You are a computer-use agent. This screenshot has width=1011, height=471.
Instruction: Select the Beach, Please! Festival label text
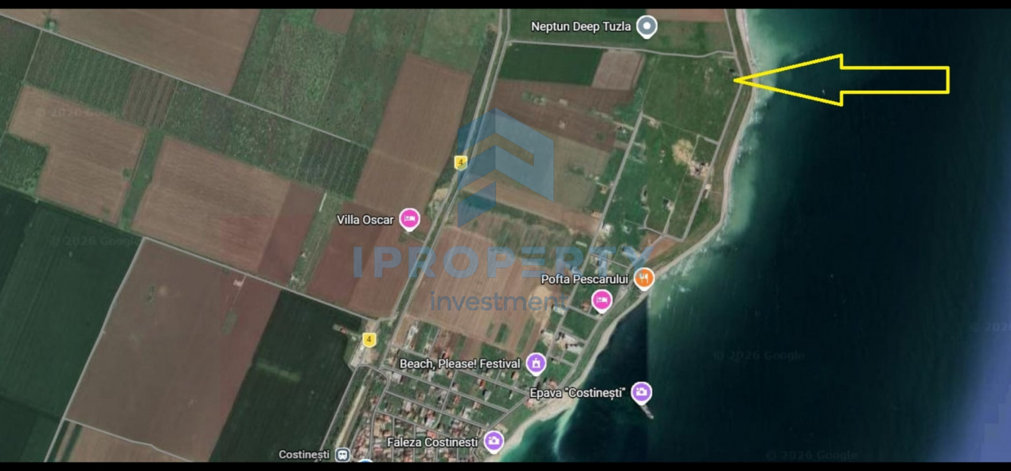pyautogui.click(x=459, y=364)
